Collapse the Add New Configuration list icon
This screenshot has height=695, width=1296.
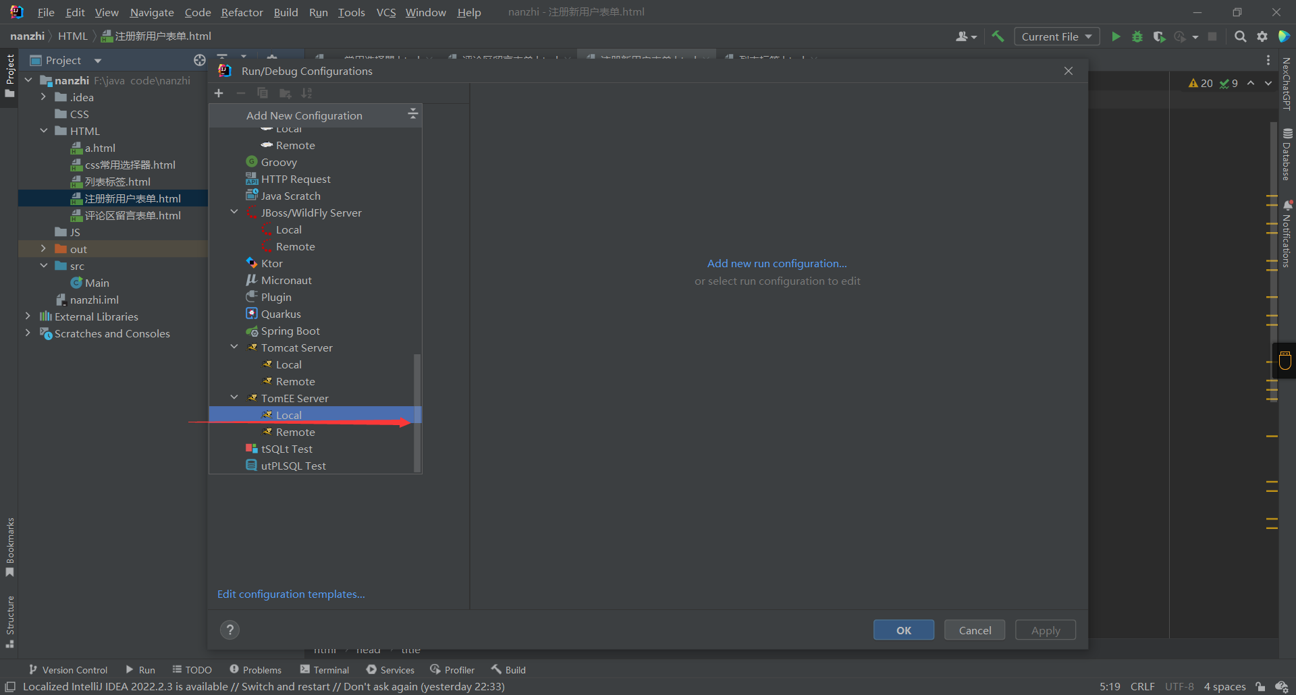(x=413, y=114)
